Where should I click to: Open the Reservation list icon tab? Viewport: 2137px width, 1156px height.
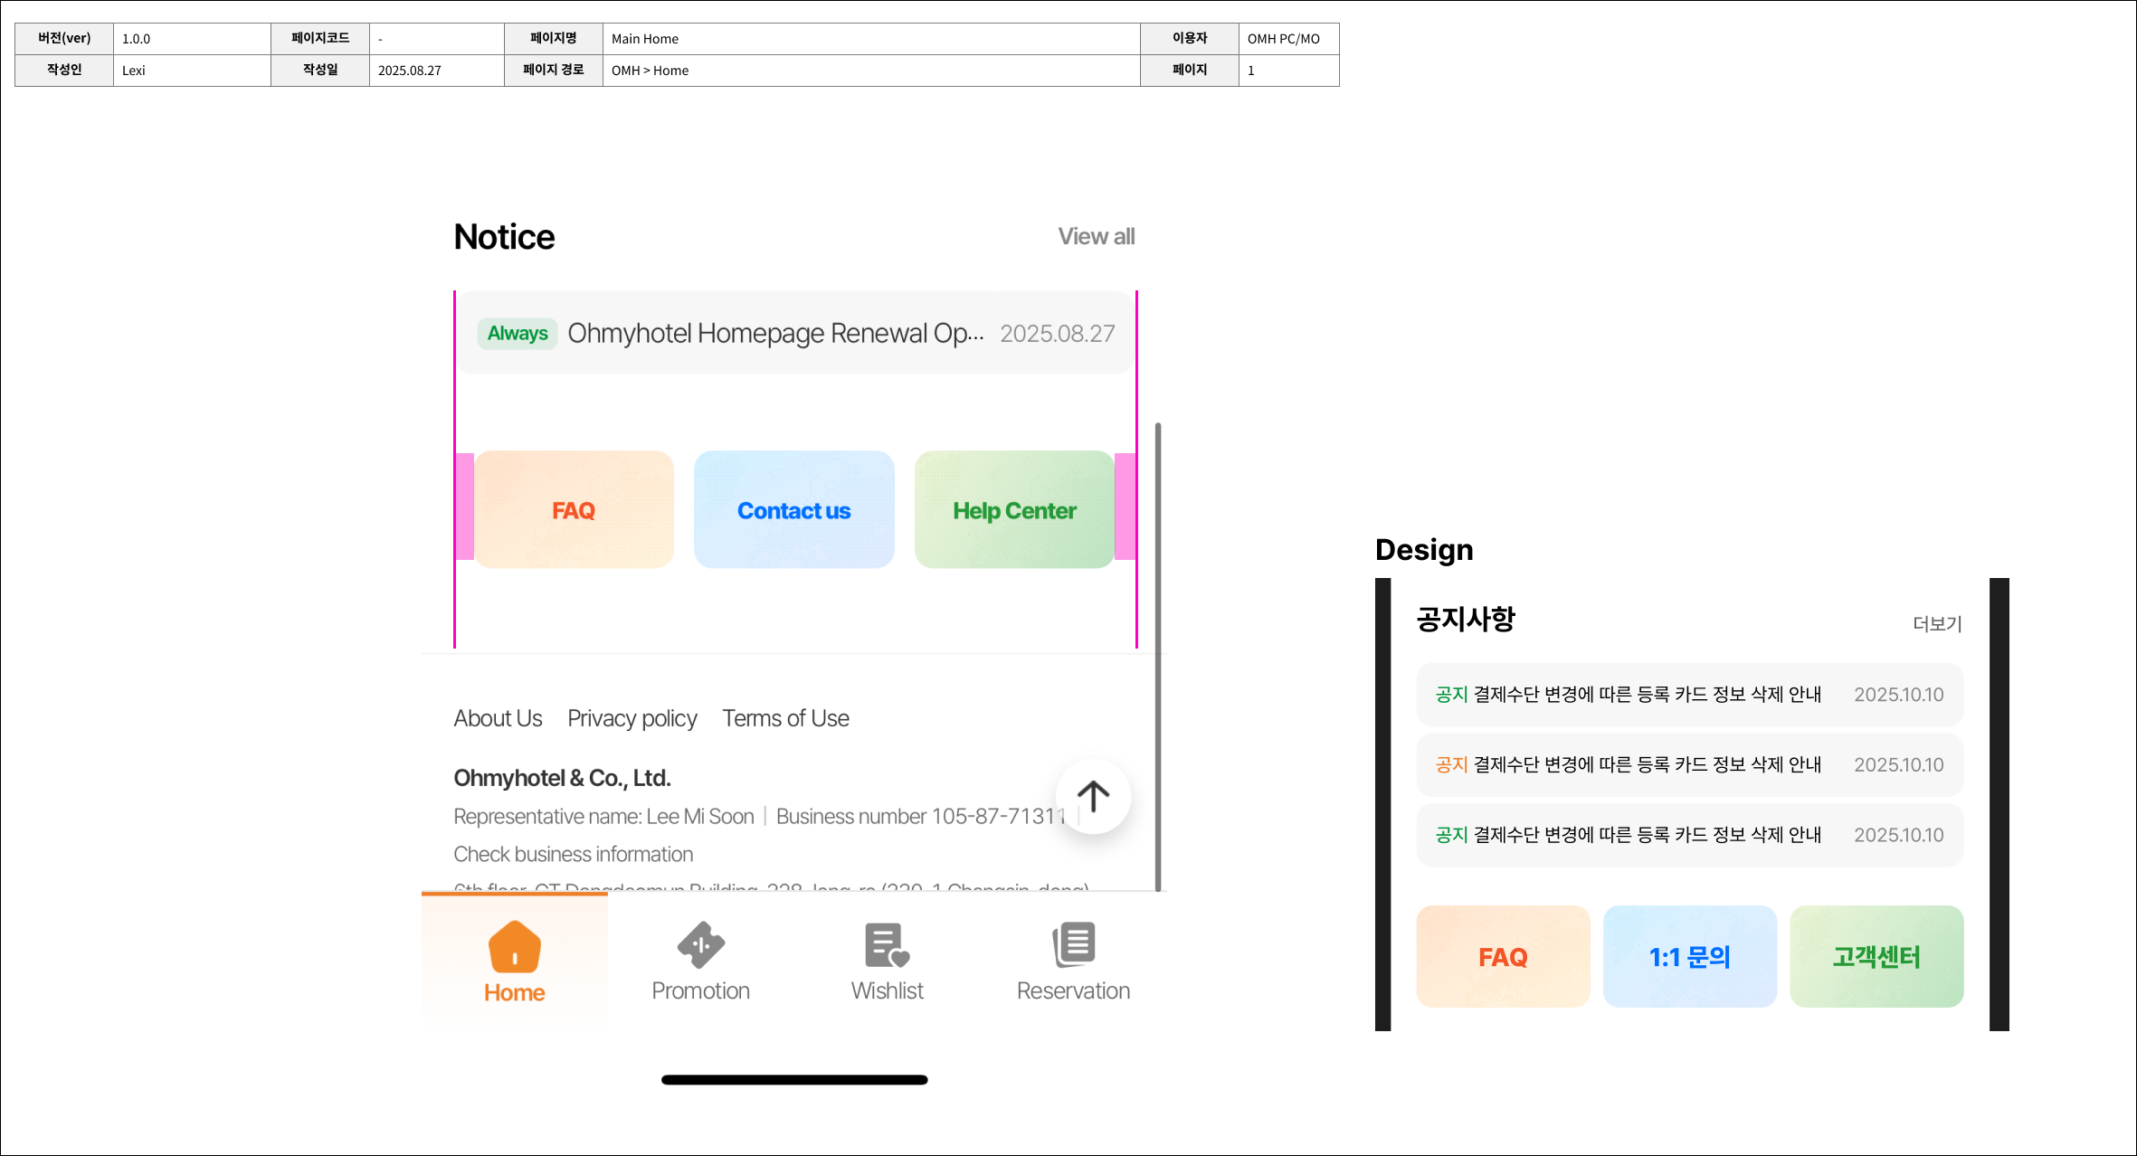pos(1073,945)
